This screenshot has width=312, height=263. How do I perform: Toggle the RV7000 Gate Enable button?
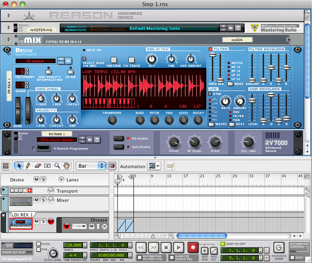(x=119, y=147)
